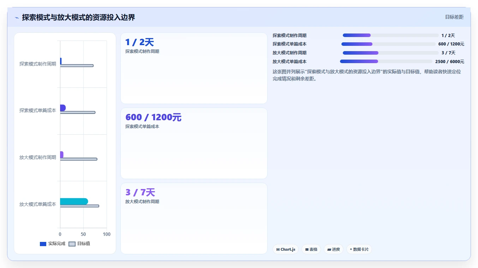Click the 2500 / 6000元 progress value
478x268 pixels.
point(450,61)
